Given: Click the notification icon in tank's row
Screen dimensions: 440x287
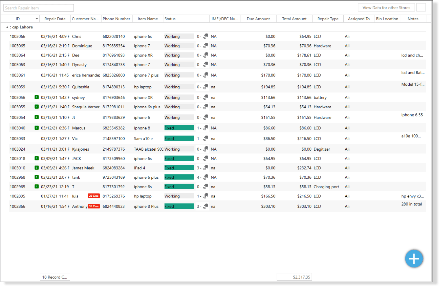Looking at the screenshot, I should [206, 177].
